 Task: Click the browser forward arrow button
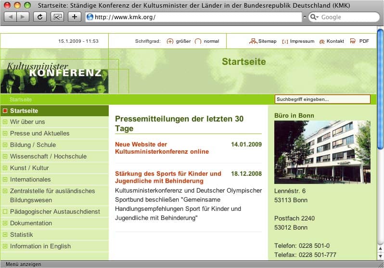point(23,17)
